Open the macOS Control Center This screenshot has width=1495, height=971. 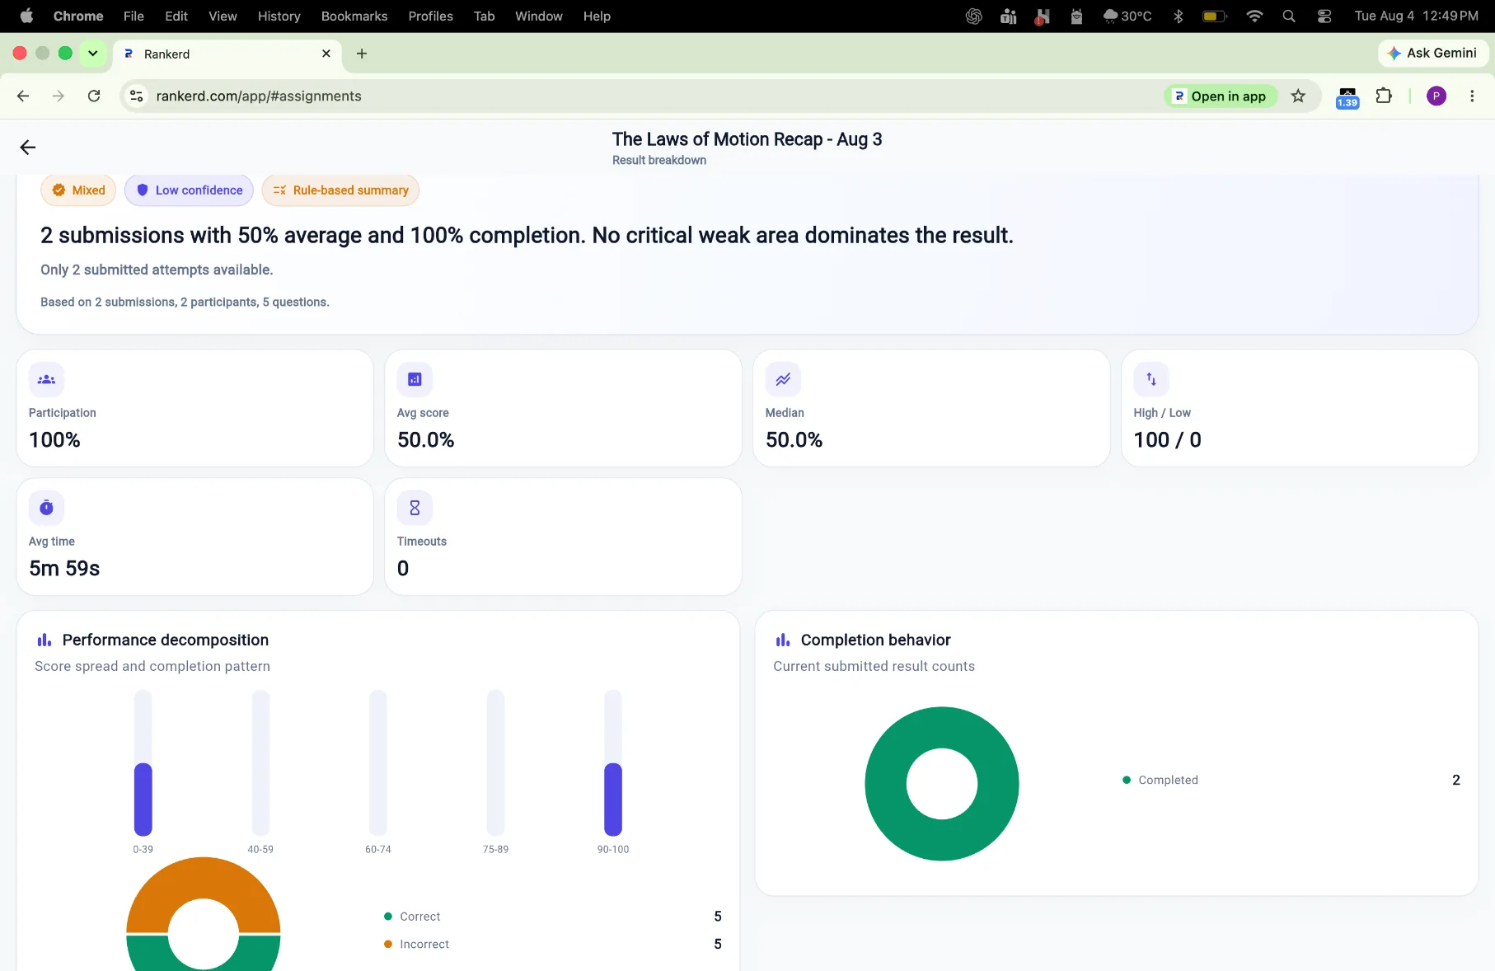(x=1324, y=16)
